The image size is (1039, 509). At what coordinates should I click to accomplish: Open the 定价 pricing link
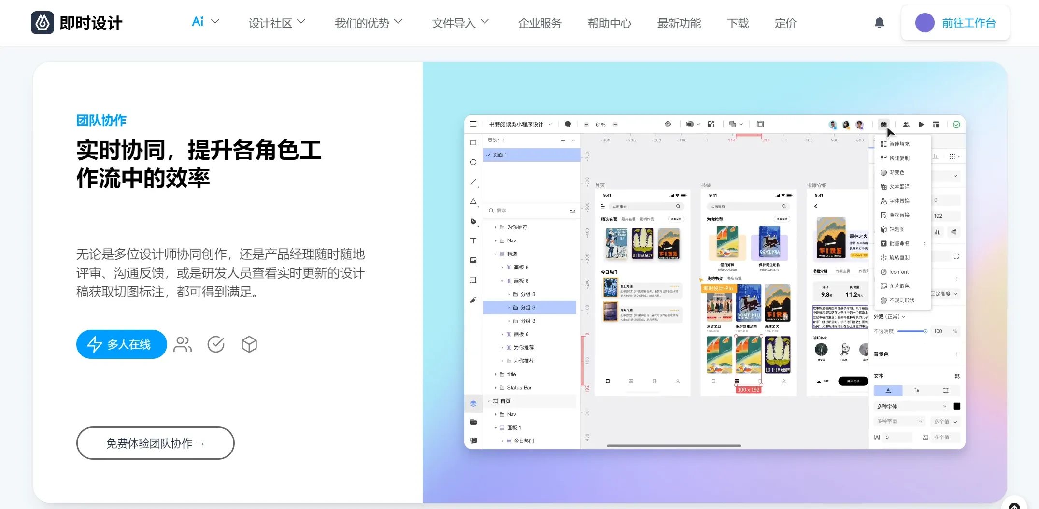pos(785,23)
